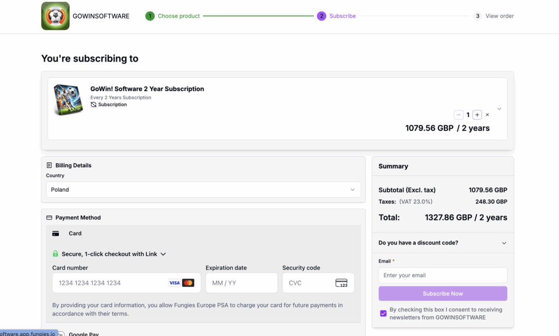Image resolution: width=559 pixels, height=336 pixels.
Task: Click the Subtotal 1079.56 GBP value
Action: coord(487,190)
